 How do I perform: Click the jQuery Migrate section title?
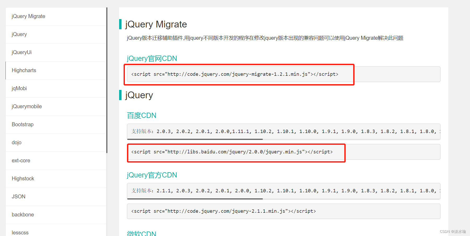pos(156,24)
